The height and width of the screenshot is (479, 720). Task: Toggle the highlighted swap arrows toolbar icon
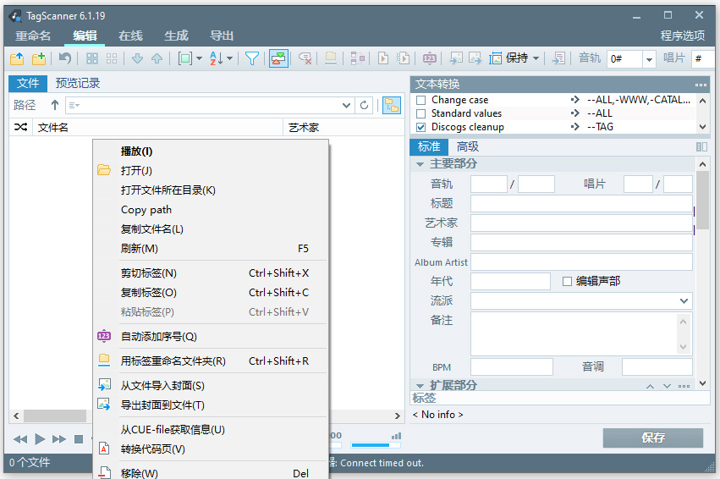tap(278, 58)
